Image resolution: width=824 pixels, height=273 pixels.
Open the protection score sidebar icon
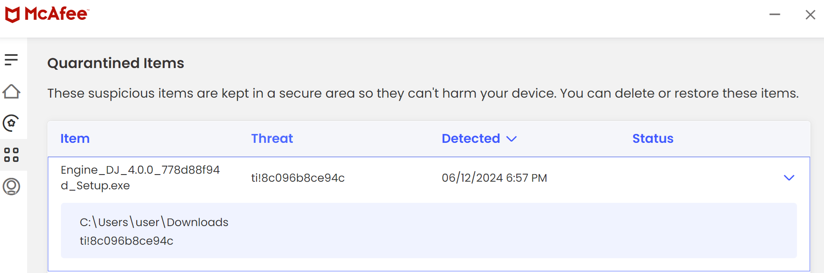(11, 123)
